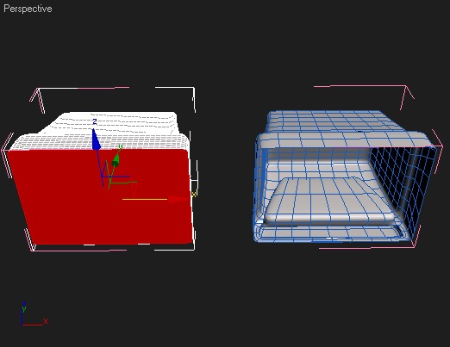Click empty dark viewport area to deselect
This screenshot has width=450, height=347.
point(224,301)
